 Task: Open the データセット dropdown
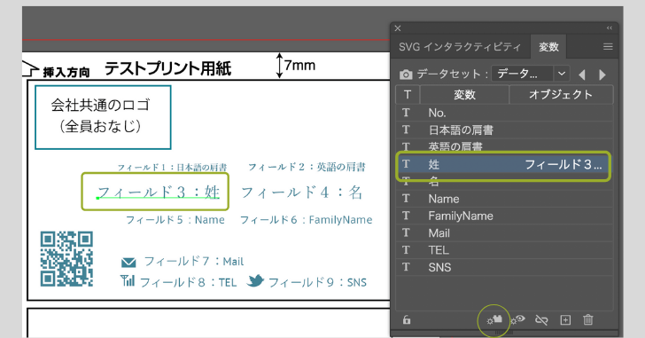[x=531, y=75]
